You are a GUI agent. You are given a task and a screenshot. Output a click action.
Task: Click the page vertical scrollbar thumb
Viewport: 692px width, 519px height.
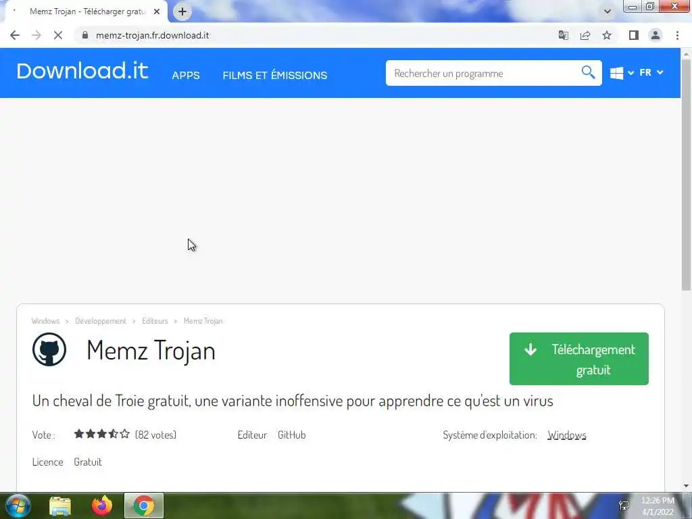tap(687, 175)
